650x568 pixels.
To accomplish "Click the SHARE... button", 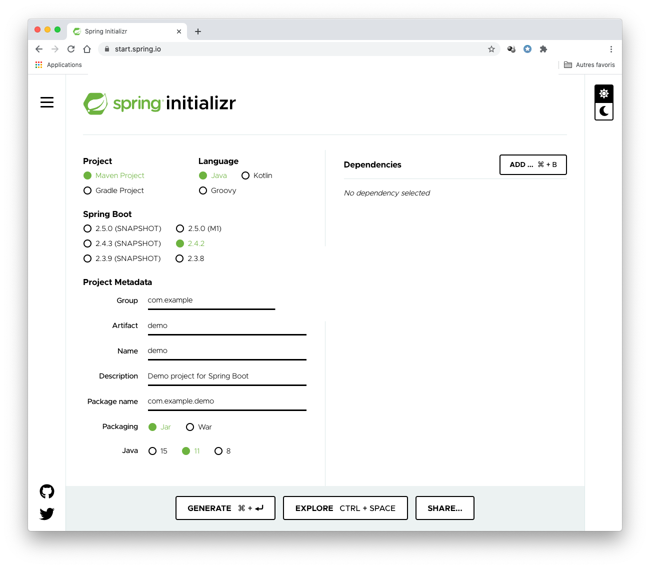I will [445, 508].
